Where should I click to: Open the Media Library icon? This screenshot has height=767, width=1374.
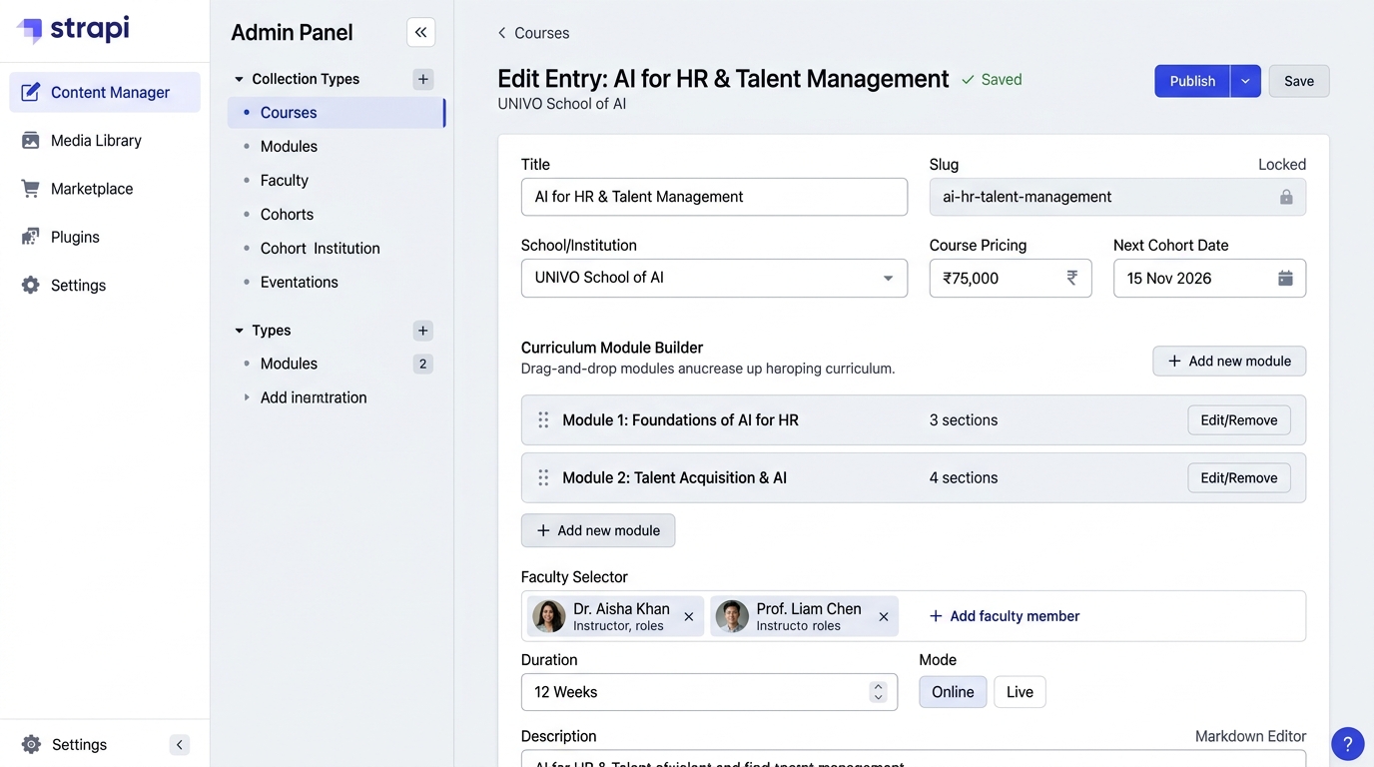31,141
